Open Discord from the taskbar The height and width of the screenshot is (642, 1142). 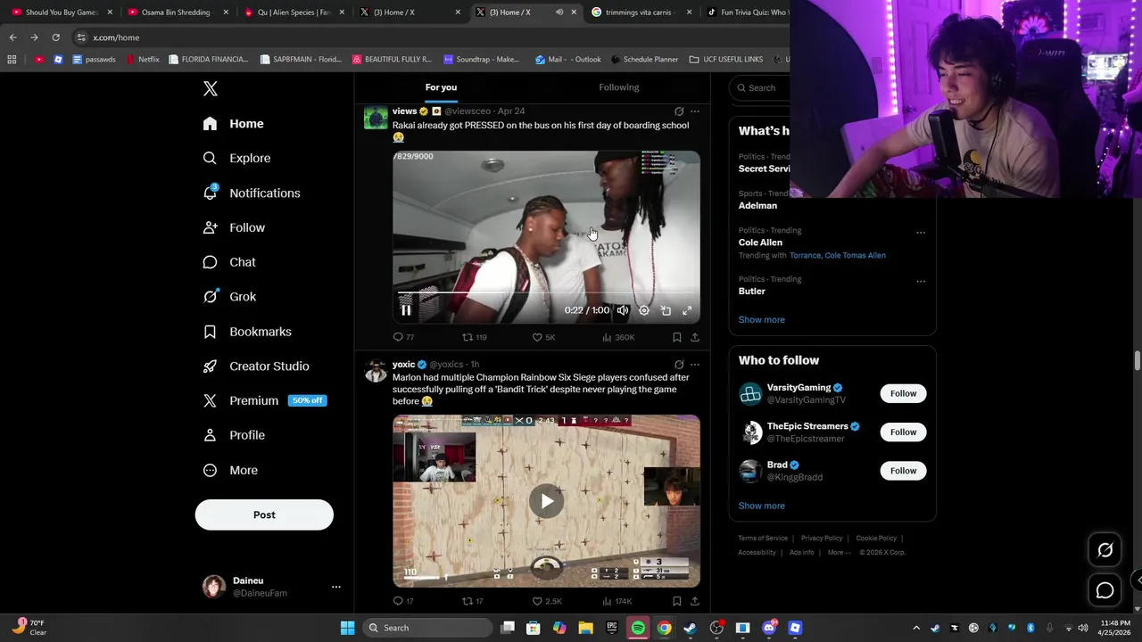click(769, 628)
